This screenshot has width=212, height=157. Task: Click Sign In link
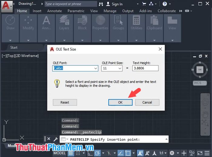(x=117, y=4)
